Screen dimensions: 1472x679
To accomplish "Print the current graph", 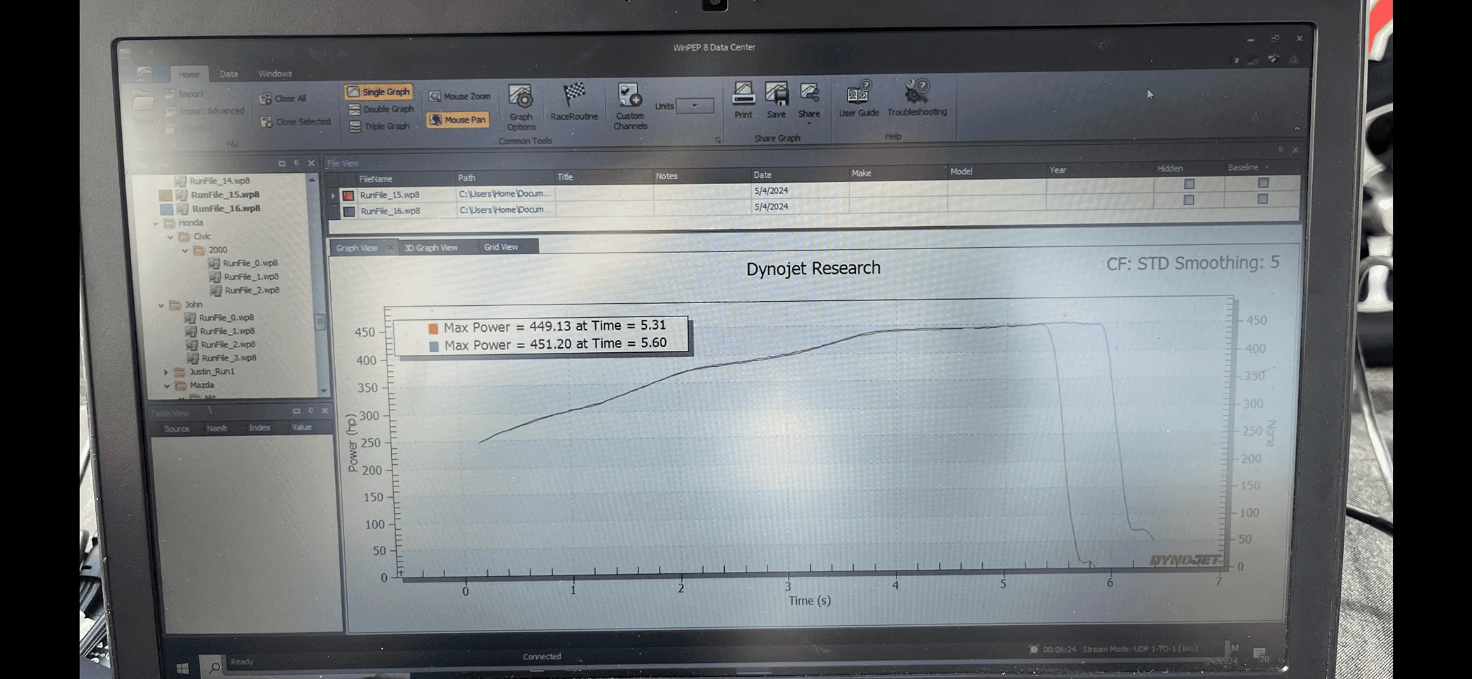I will 743,100.
